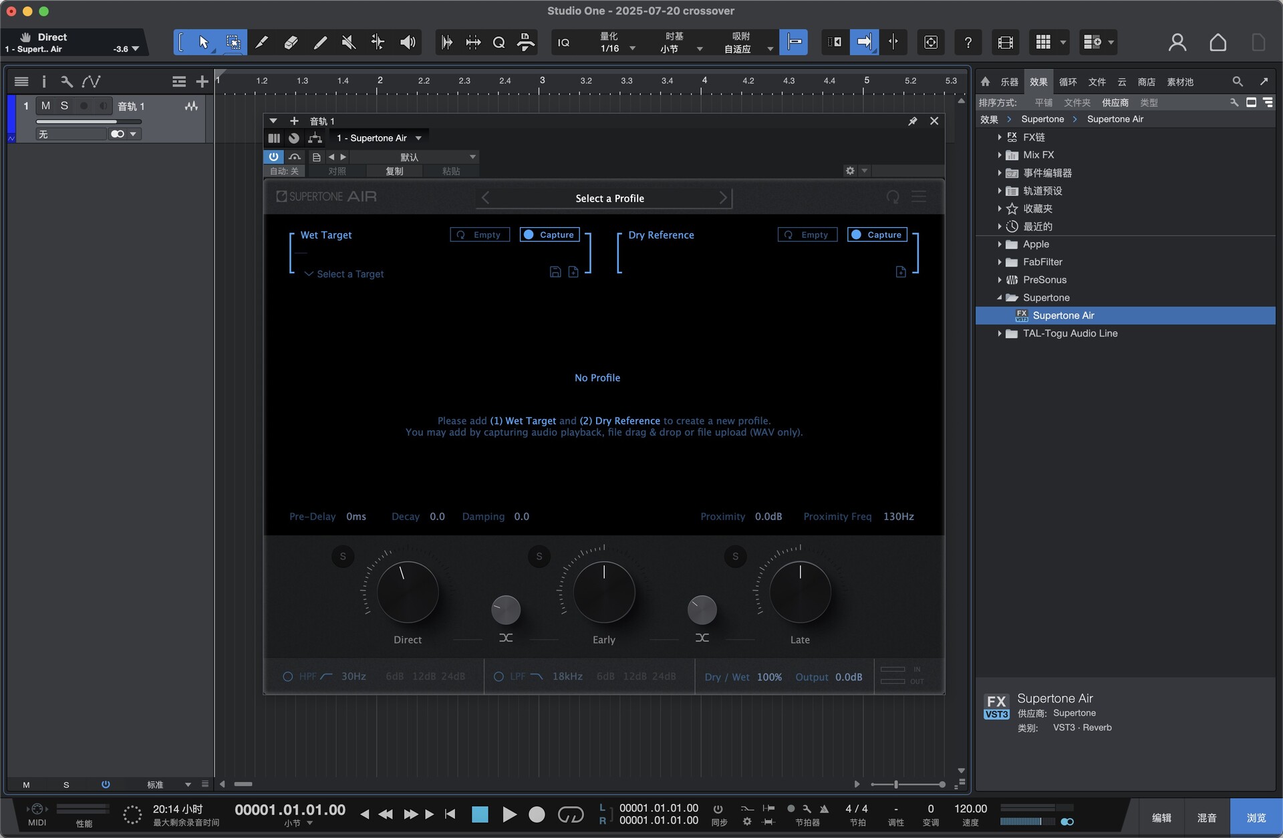Image resolution: width=1283 pixels, height=838 pixels.
Task: Select the Arrow tool in toolbar
Action: (x=203, y=42)
